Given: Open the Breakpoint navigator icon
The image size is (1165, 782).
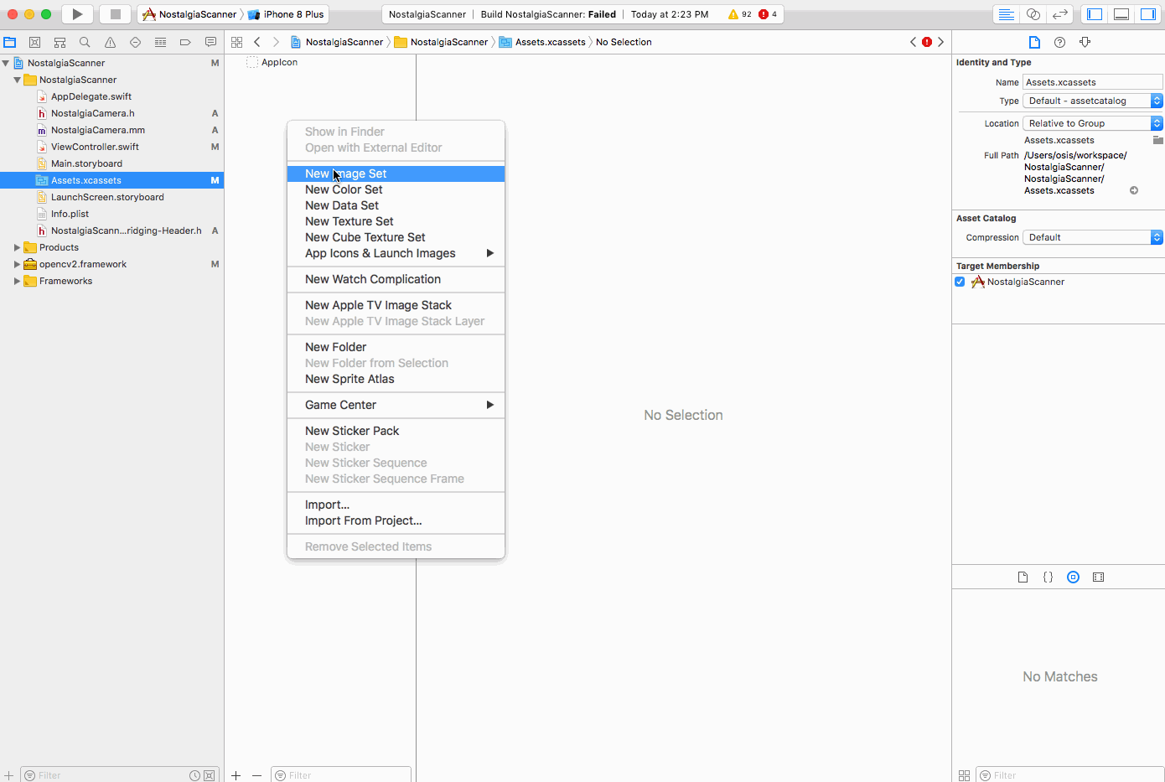Looking at the screenshot, I should (x=185, y=42).
